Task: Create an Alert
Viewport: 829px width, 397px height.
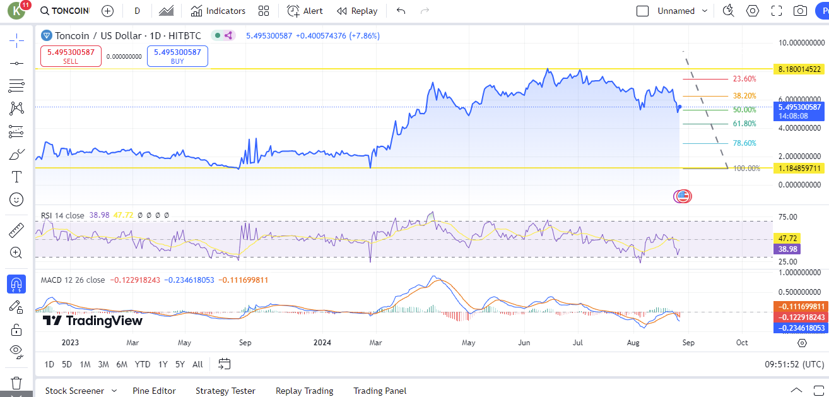Action: click(x=305, y=11)
